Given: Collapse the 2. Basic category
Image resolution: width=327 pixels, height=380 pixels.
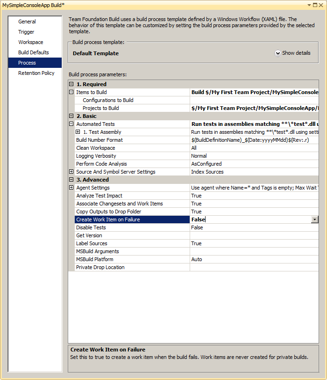Looking at the screenshot, I should [71, 116].
